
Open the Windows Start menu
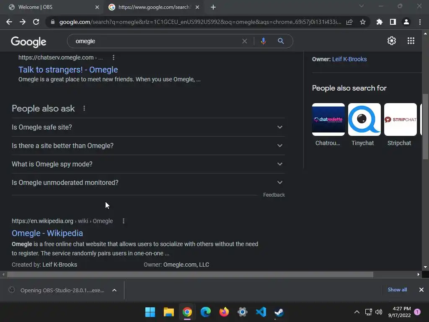150,312
